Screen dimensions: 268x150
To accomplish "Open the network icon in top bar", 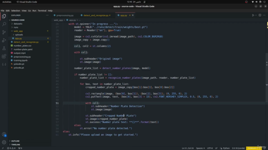I will click(x=253, y=2).
